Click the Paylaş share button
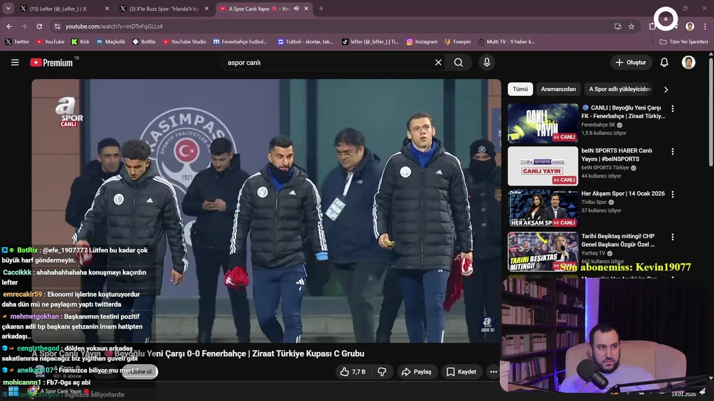Image resolution: width=714 pixels, height=401 pixels. tap(417, 371)
